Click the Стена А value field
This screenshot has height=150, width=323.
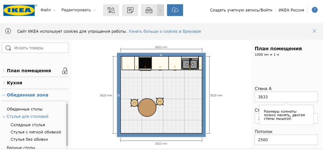pyautogui.click(x=286, y=97)
